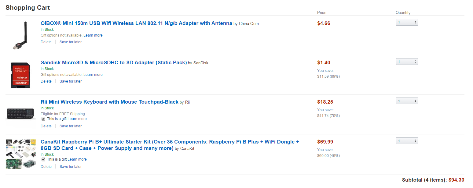The width and height of the screenshot is (473, 188).
Task: Open quantity dropdown for Rii Mini Keyboard
Action: click(x=407, y=101)
